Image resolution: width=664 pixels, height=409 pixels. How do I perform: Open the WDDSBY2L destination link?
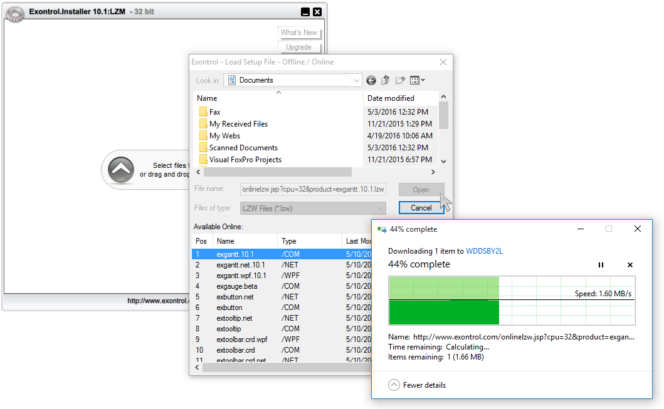click(484, 251)
